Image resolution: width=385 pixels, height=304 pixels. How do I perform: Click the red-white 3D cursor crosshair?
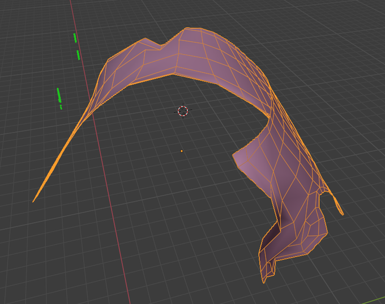click(x=183, y=111)
